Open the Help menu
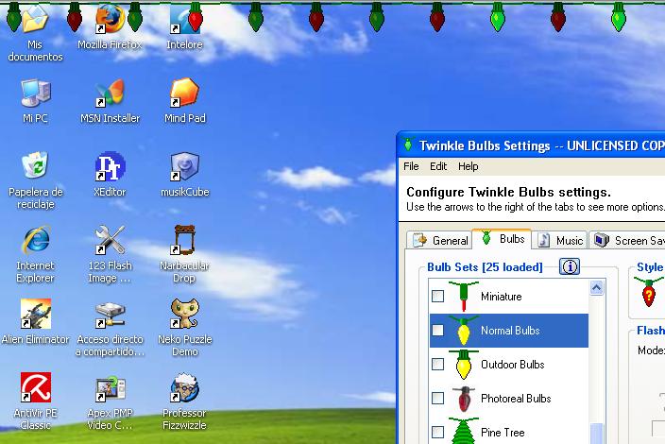Image resolution: width=665 pixels, height=444 pixels. (x=469, y=166)
